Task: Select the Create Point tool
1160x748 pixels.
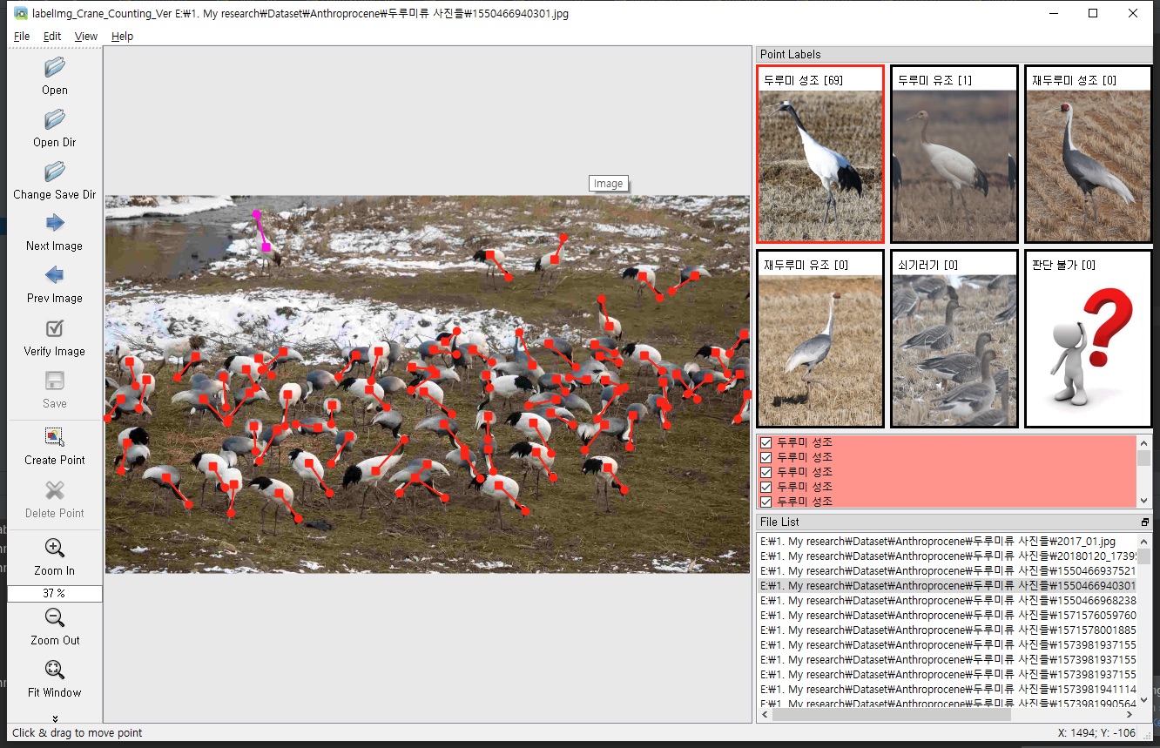Action: 54,437
